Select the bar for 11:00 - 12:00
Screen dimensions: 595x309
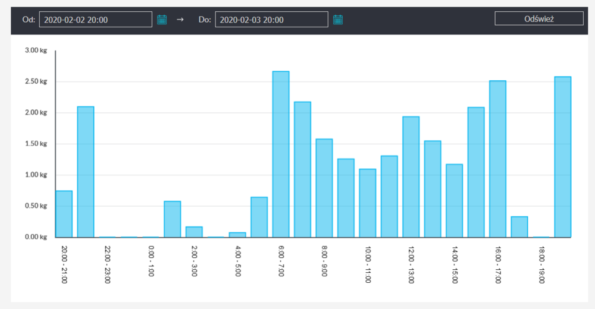[389, 197]
